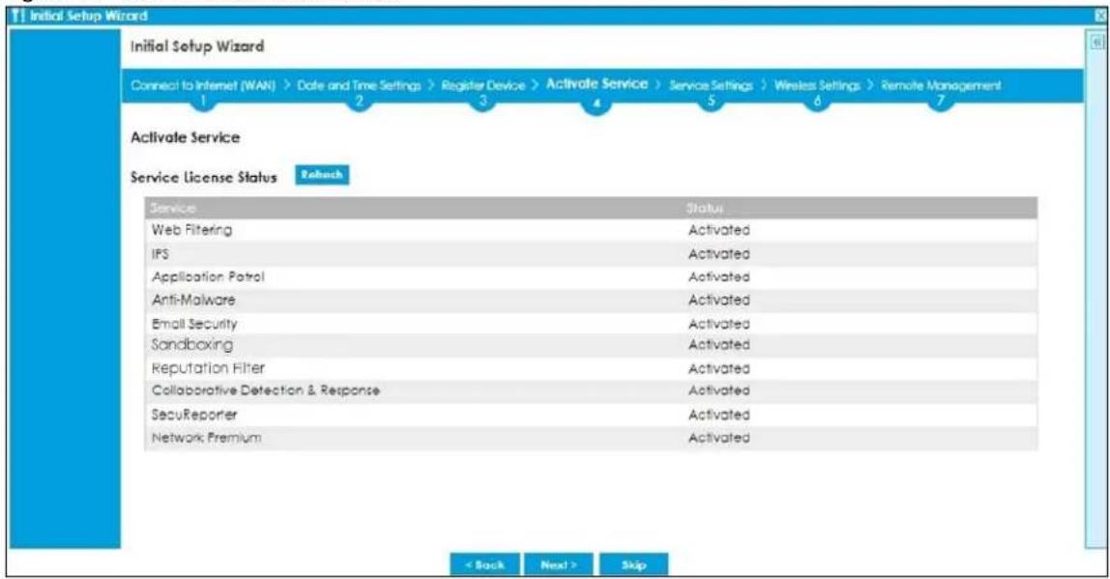Select step 1 number circle

tap(202, 101)
